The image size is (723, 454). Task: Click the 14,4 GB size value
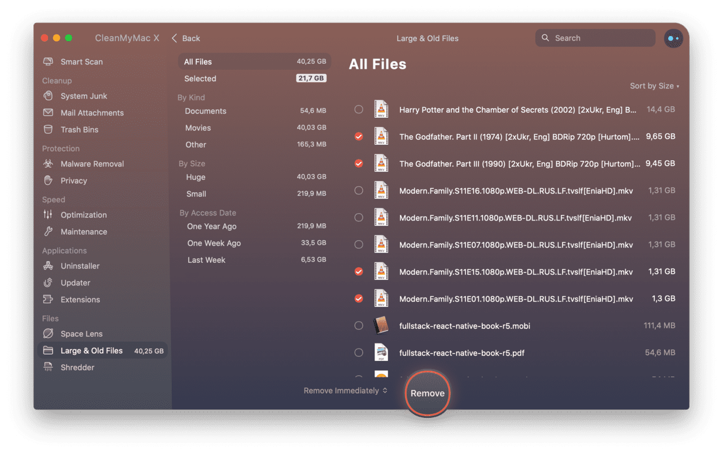661,109
